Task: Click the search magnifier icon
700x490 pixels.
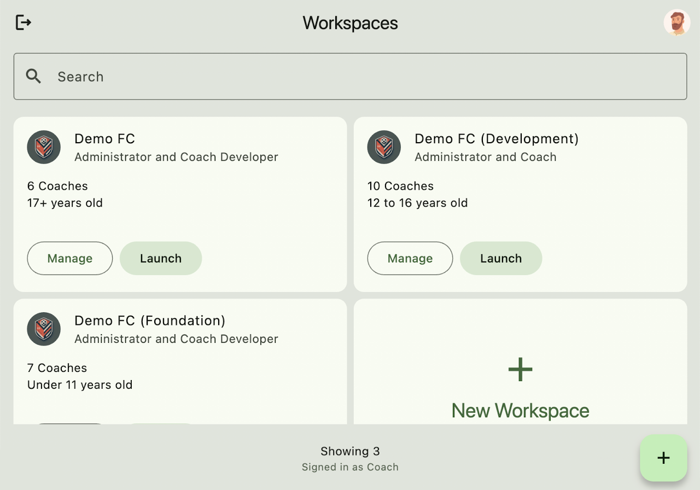Action: point(34,77)
